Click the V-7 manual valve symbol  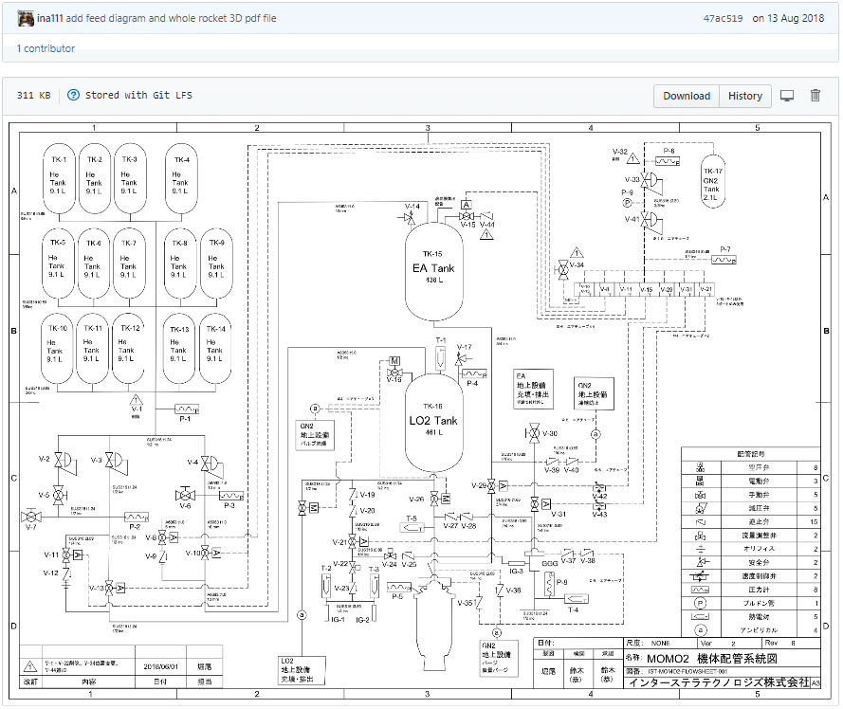[x=30, y=518]
